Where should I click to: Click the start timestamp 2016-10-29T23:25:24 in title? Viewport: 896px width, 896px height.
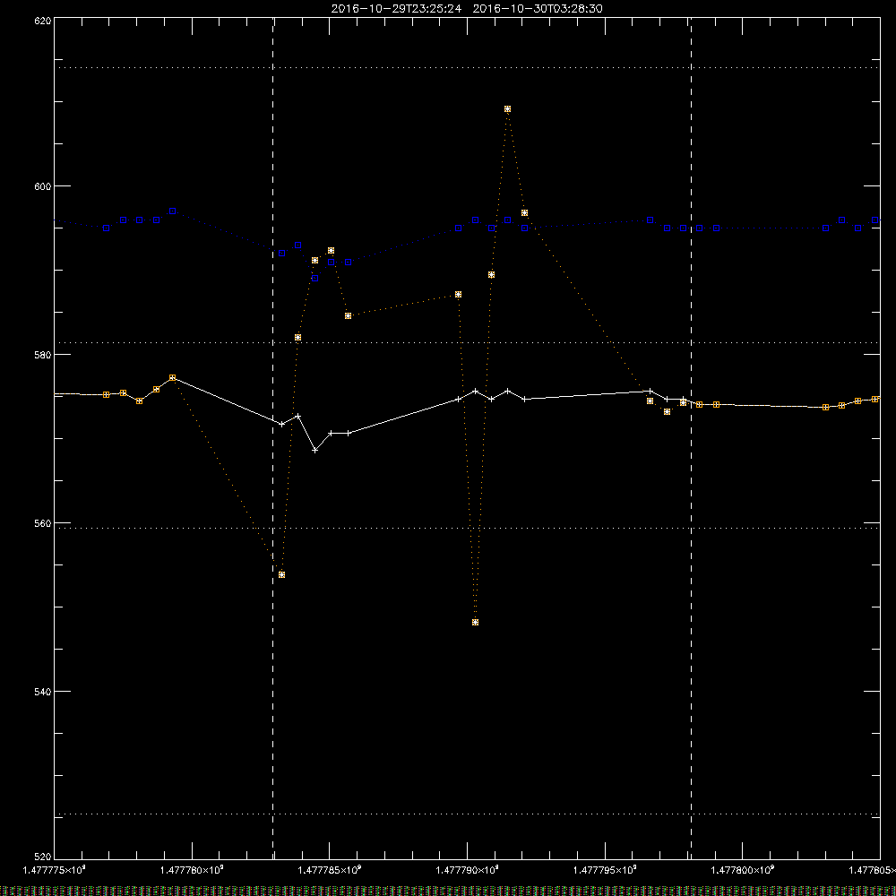click(396, 9)
